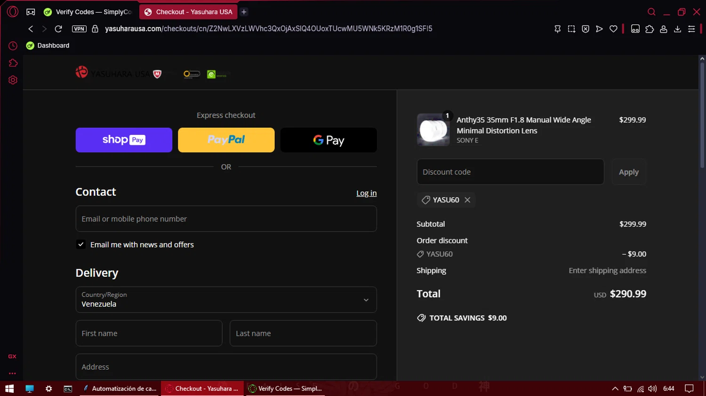This screenshot has width=706, height=396.
Task: Search tabs with magnifier icon
Action: click(651, 12)
